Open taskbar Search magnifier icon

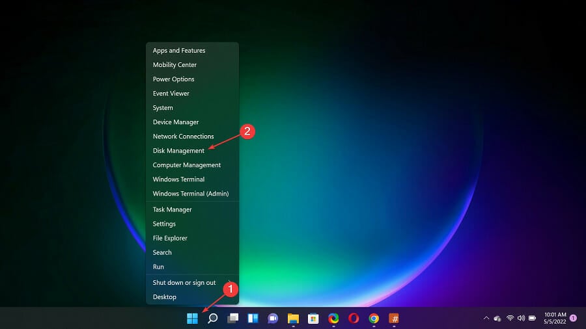tap(213, 318)
